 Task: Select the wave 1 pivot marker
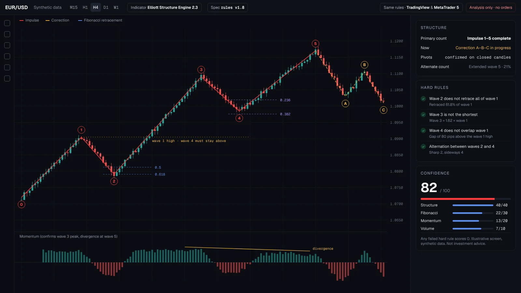click(x=81, y=130)
